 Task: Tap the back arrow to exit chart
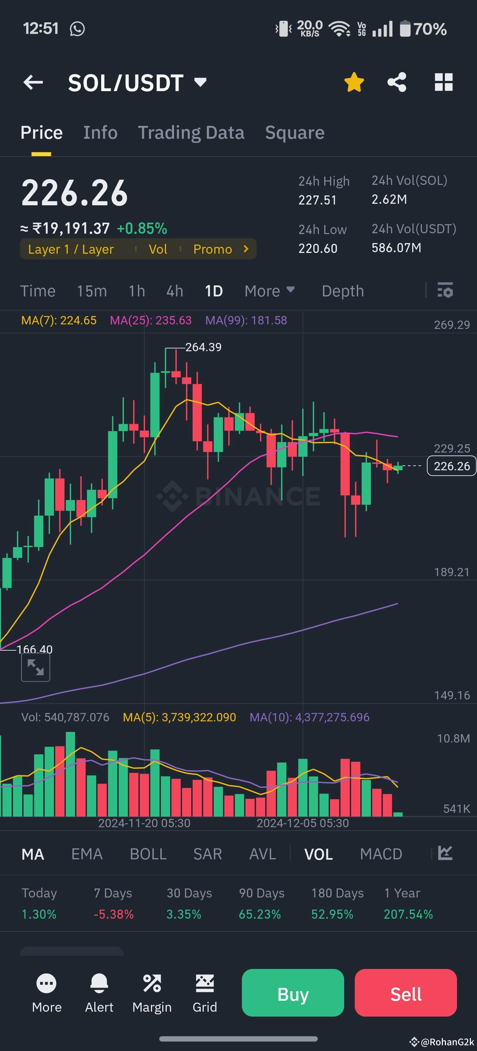point(32,82)
